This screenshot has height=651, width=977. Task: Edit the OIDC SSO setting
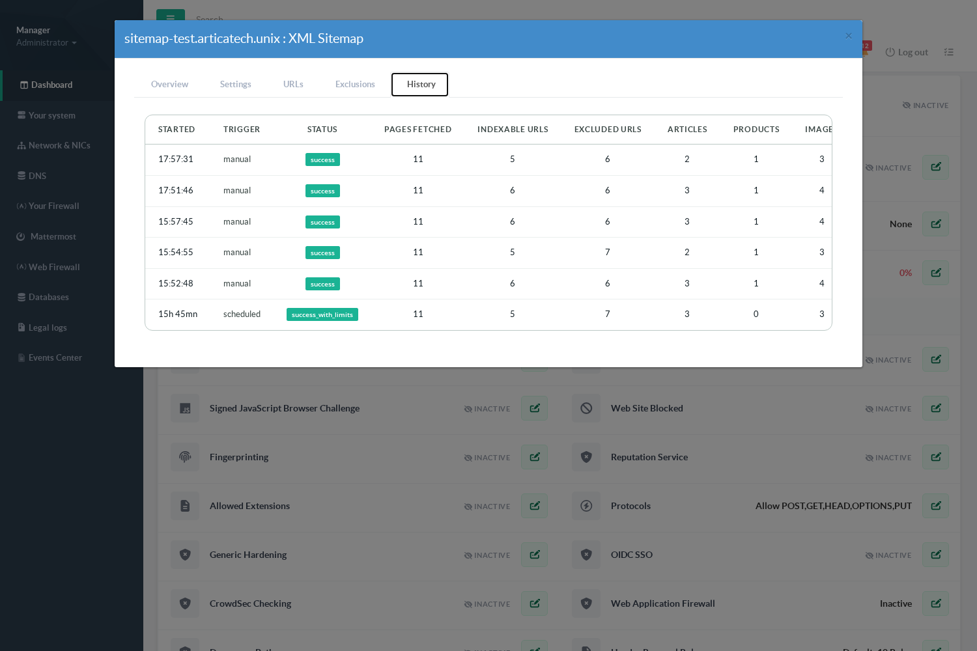click(936, 555)
